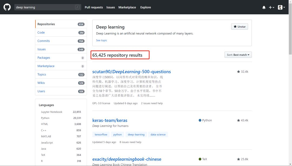Select the Issues filter with 34K
This screenshot has width=292, height=166.
click(x=61, y=49)
